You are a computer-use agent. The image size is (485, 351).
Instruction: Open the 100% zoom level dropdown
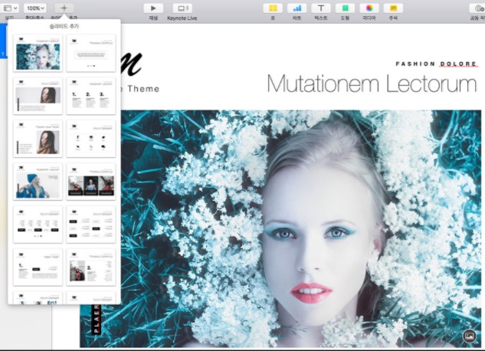(x=35, y=8)
